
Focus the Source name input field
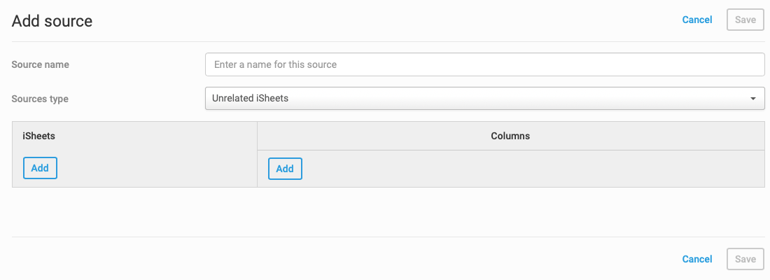[x=484, y=64]
